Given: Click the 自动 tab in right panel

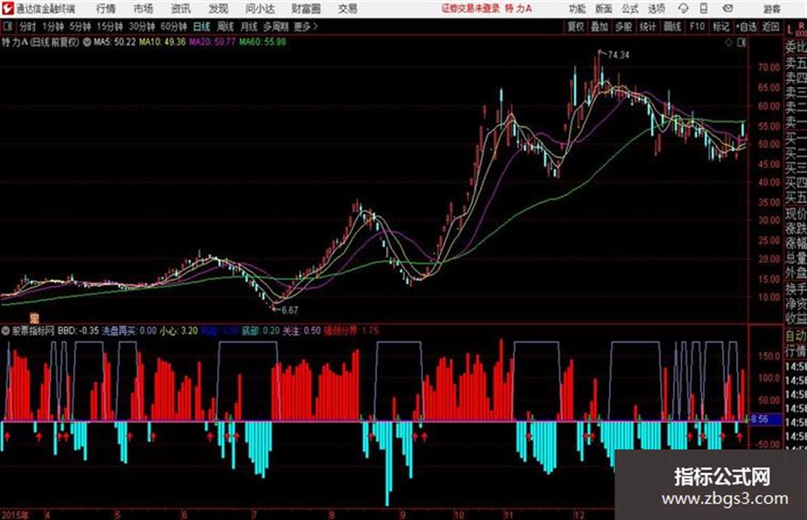Looking at the screenshot, I should [796, 336].
